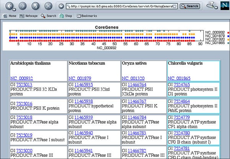Image resolution: width=230 pixels, height=159 pixels.
Task: Open the NC_000932 genome link
Action: 21,78
